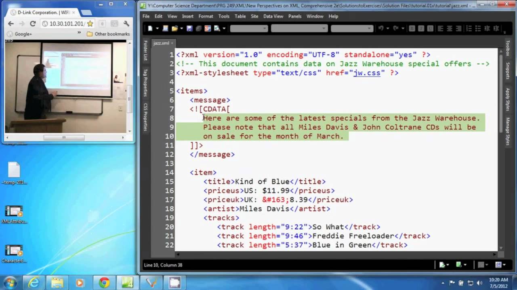The height and width of the screenshot is (290, 517).
Task: Select Align Right icon
Action: click(x=459, y=28)
